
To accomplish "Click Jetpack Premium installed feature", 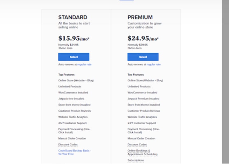I will point(143,99).
